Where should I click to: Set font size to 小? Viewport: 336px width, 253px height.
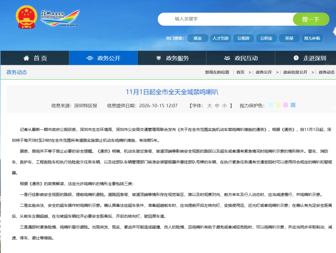pos(224,106)
